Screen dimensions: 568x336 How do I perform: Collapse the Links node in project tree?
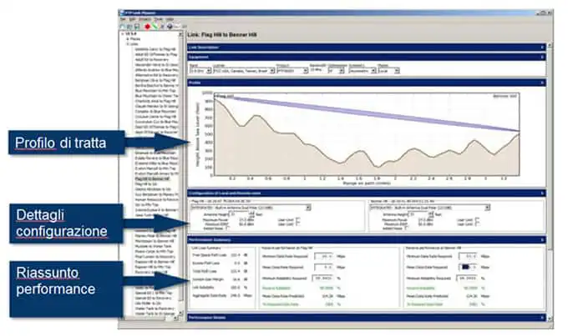pos(128,43)
